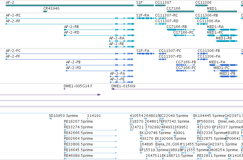Select EST 318370
The image size is (243, 160).
131,124
